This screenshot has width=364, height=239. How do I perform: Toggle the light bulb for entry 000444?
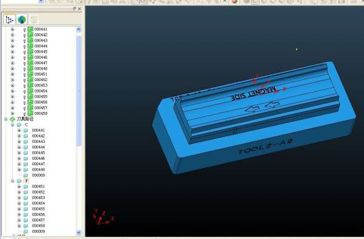coord(24,47)
